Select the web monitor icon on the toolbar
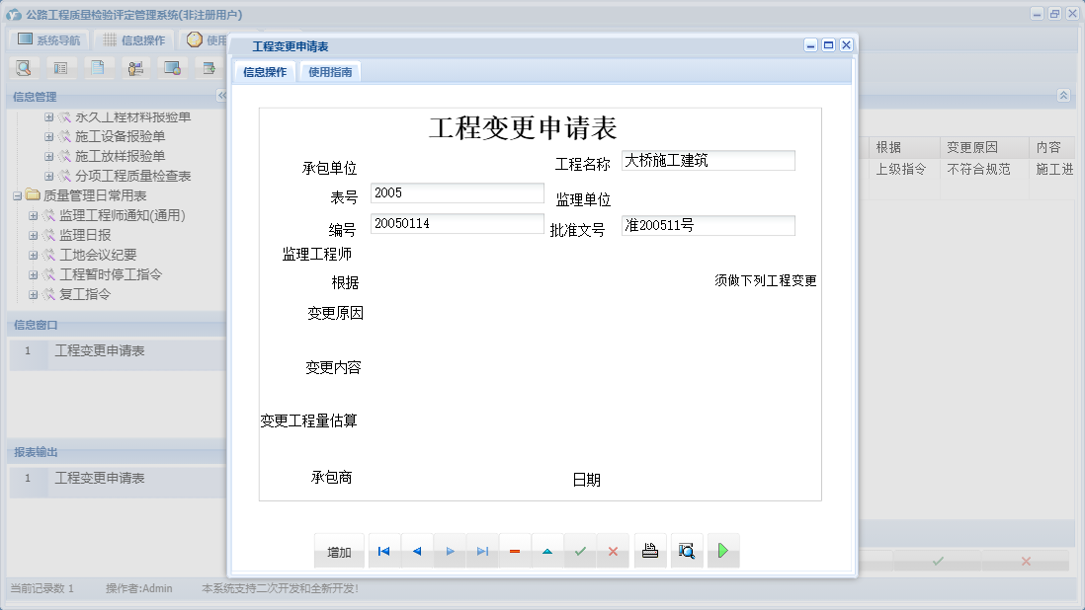Screen dimensions: 1085x610 pos(172,67)
